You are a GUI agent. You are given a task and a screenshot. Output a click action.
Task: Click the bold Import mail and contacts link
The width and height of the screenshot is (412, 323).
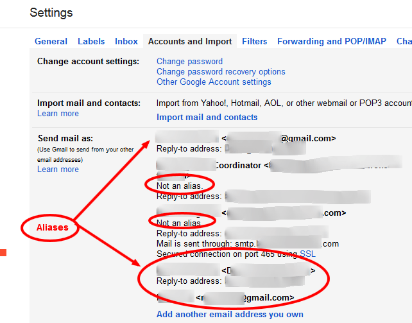pyautogui.click(x=207, y=117)
